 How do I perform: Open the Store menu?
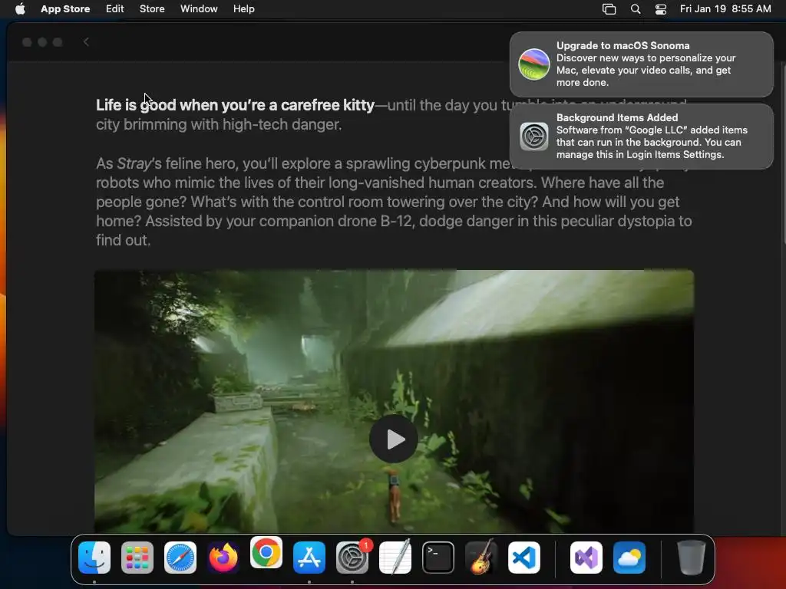point(152,8)
